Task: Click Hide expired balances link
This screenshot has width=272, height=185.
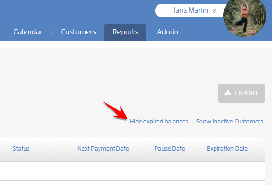Action: 159,122
